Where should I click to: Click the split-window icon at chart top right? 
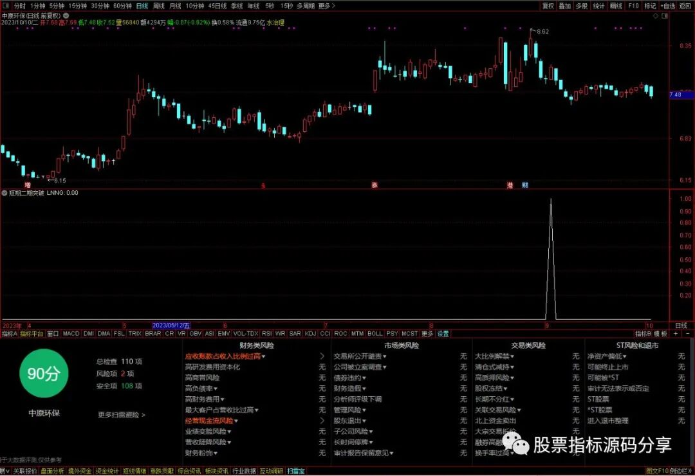coord(664,15)
